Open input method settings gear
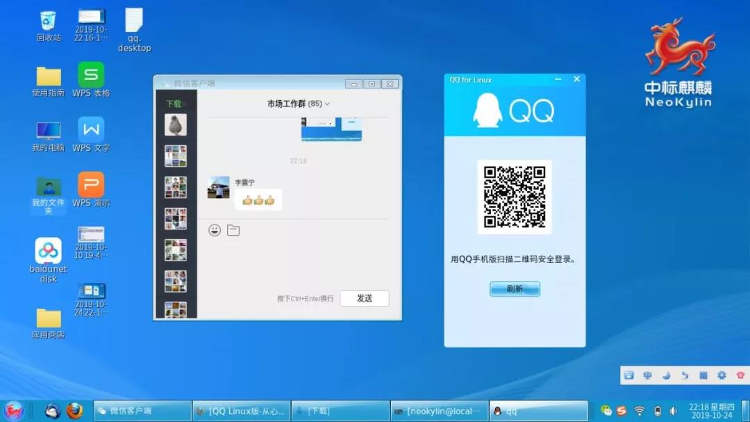This screenshot has height=422, width=750. click(x=722, y=375)
